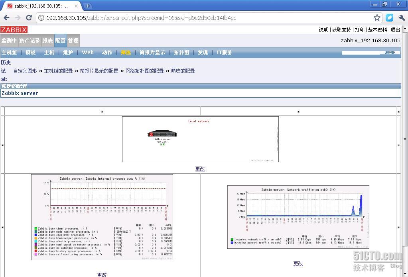
Task: Click the 退出 logout link
Action: pyautogui.click(x=395, y=29)
